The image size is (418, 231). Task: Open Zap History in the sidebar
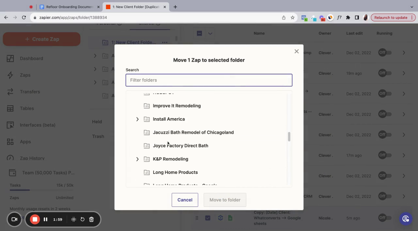pos(32,158)
